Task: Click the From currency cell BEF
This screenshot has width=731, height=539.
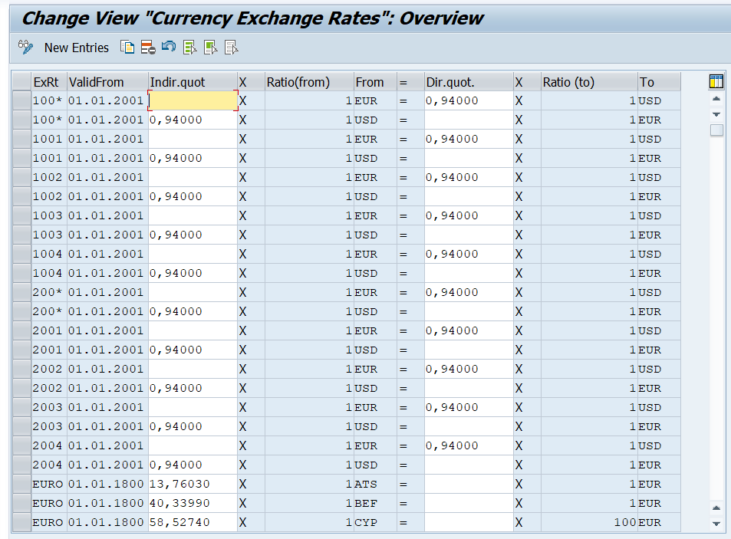Action: coord(375,503)
